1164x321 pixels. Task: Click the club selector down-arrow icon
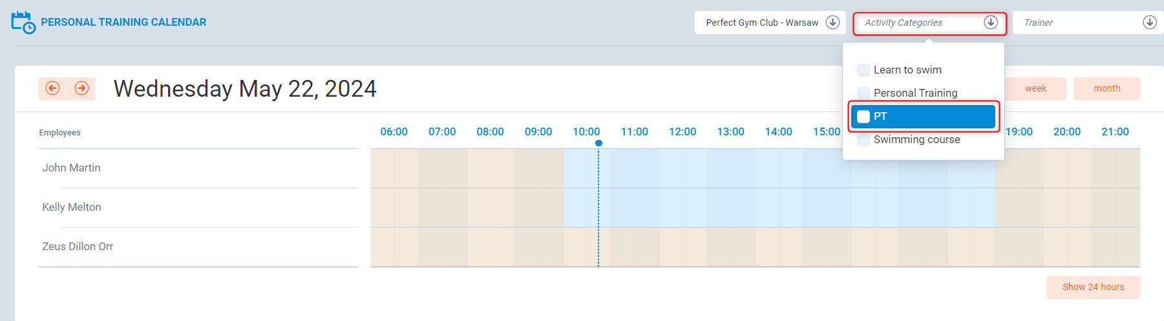click(x=833, y=23)
